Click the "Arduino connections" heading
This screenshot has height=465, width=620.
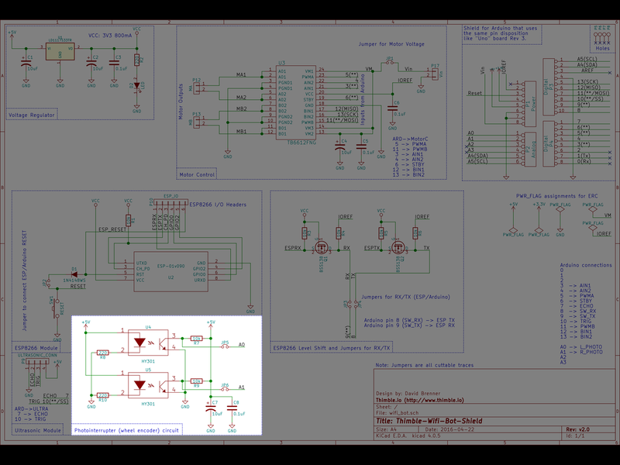[586, 265]
